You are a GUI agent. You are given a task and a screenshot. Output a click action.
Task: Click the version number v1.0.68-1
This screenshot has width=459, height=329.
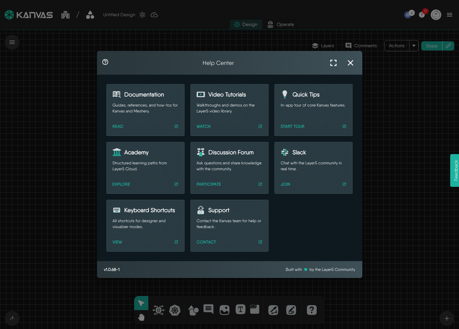coord(112,269)
